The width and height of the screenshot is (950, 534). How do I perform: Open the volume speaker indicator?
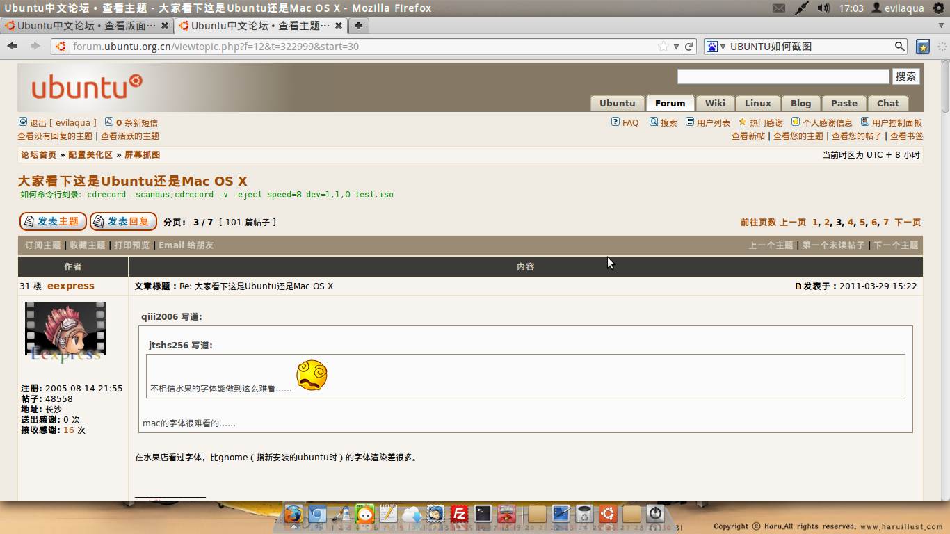823,8
